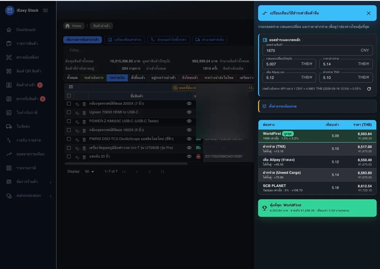
Task: Go to the first page of results
Action: (124, 172)
